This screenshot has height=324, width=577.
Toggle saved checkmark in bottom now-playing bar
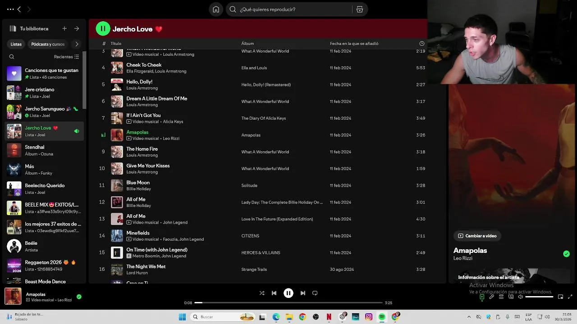(79, 297)
